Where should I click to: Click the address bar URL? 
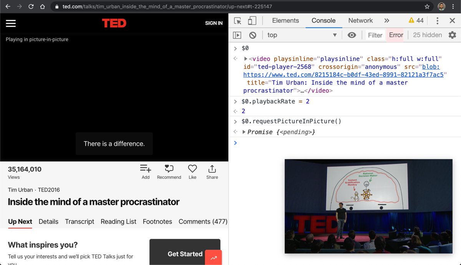[167, 7]
